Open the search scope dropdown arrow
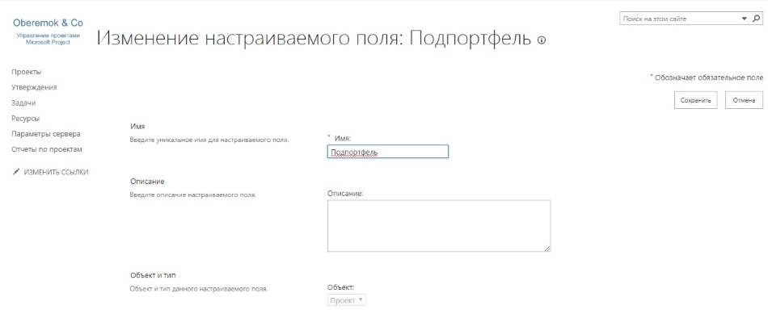The height and width of the screenshot is (314, 768). point(745,19)
